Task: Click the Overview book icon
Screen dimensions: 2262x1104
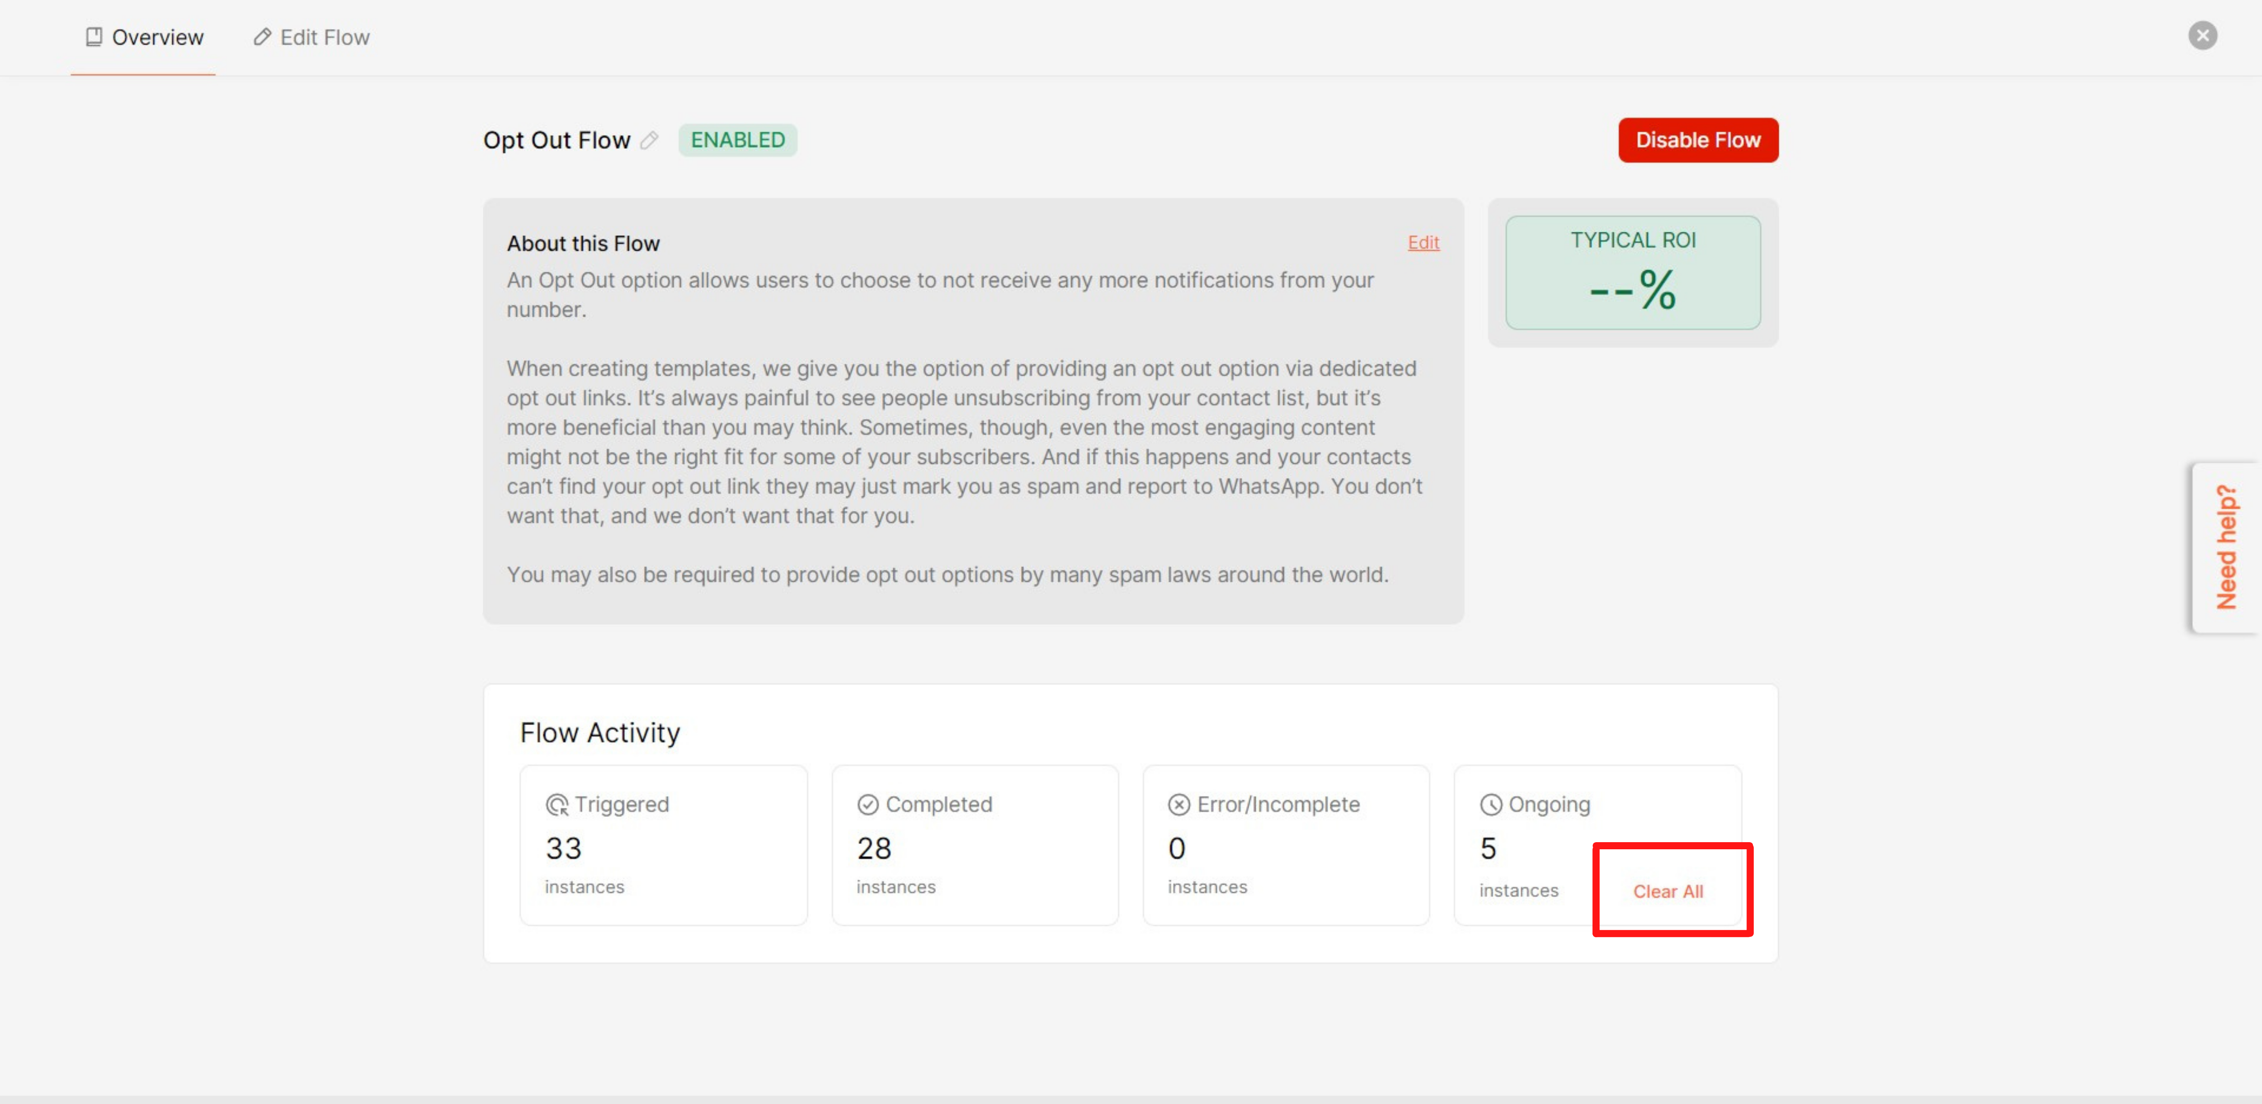Action: tap(94, 37)
